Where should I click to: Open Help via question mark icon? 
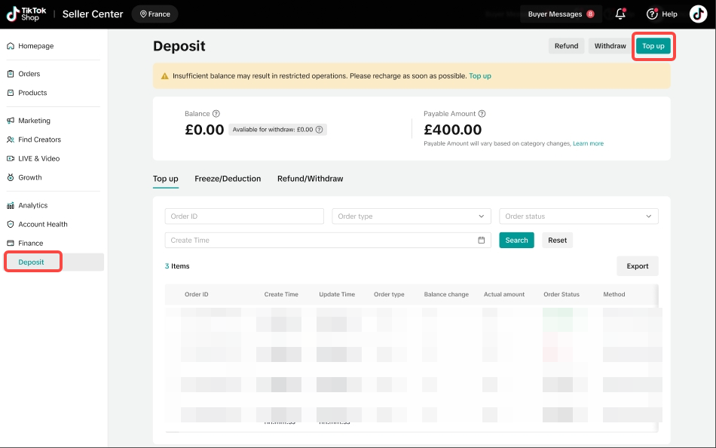pyautogui.click(x=653, y=14)
